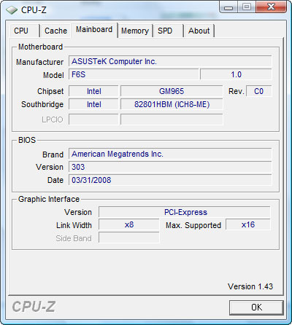
Task: Click the PCI-Express version field
Action: click(185, 212)
